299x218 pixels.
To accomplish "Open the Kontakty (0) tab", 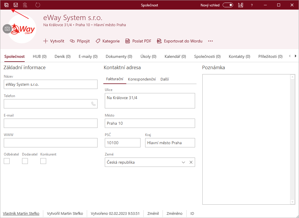I will [x=239, y=56].
